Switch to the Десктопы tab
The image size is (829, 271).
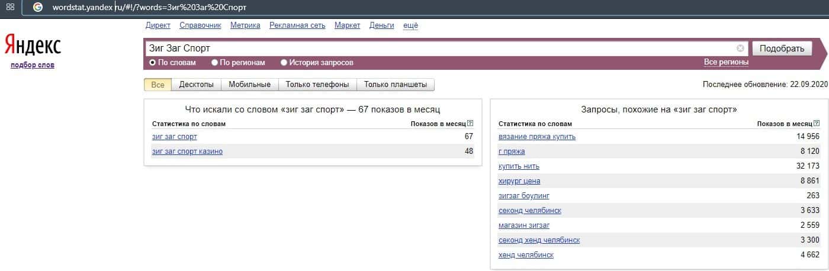tap(197, 85)
